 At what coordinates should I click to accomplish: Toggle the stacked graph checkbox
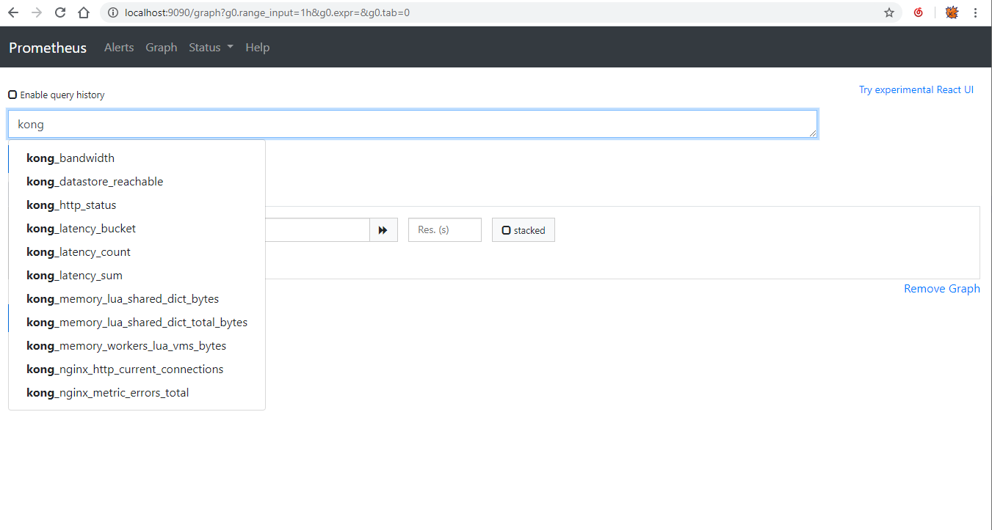pyautogui.click(x=506, y=230)
